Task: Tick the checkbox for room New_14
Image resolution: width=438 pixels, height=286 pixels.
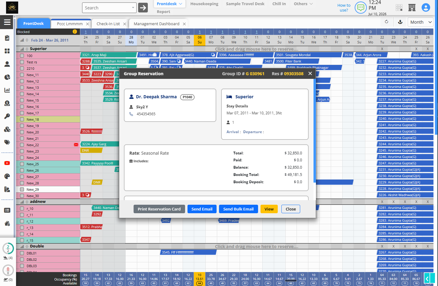Action: (22, 94)
